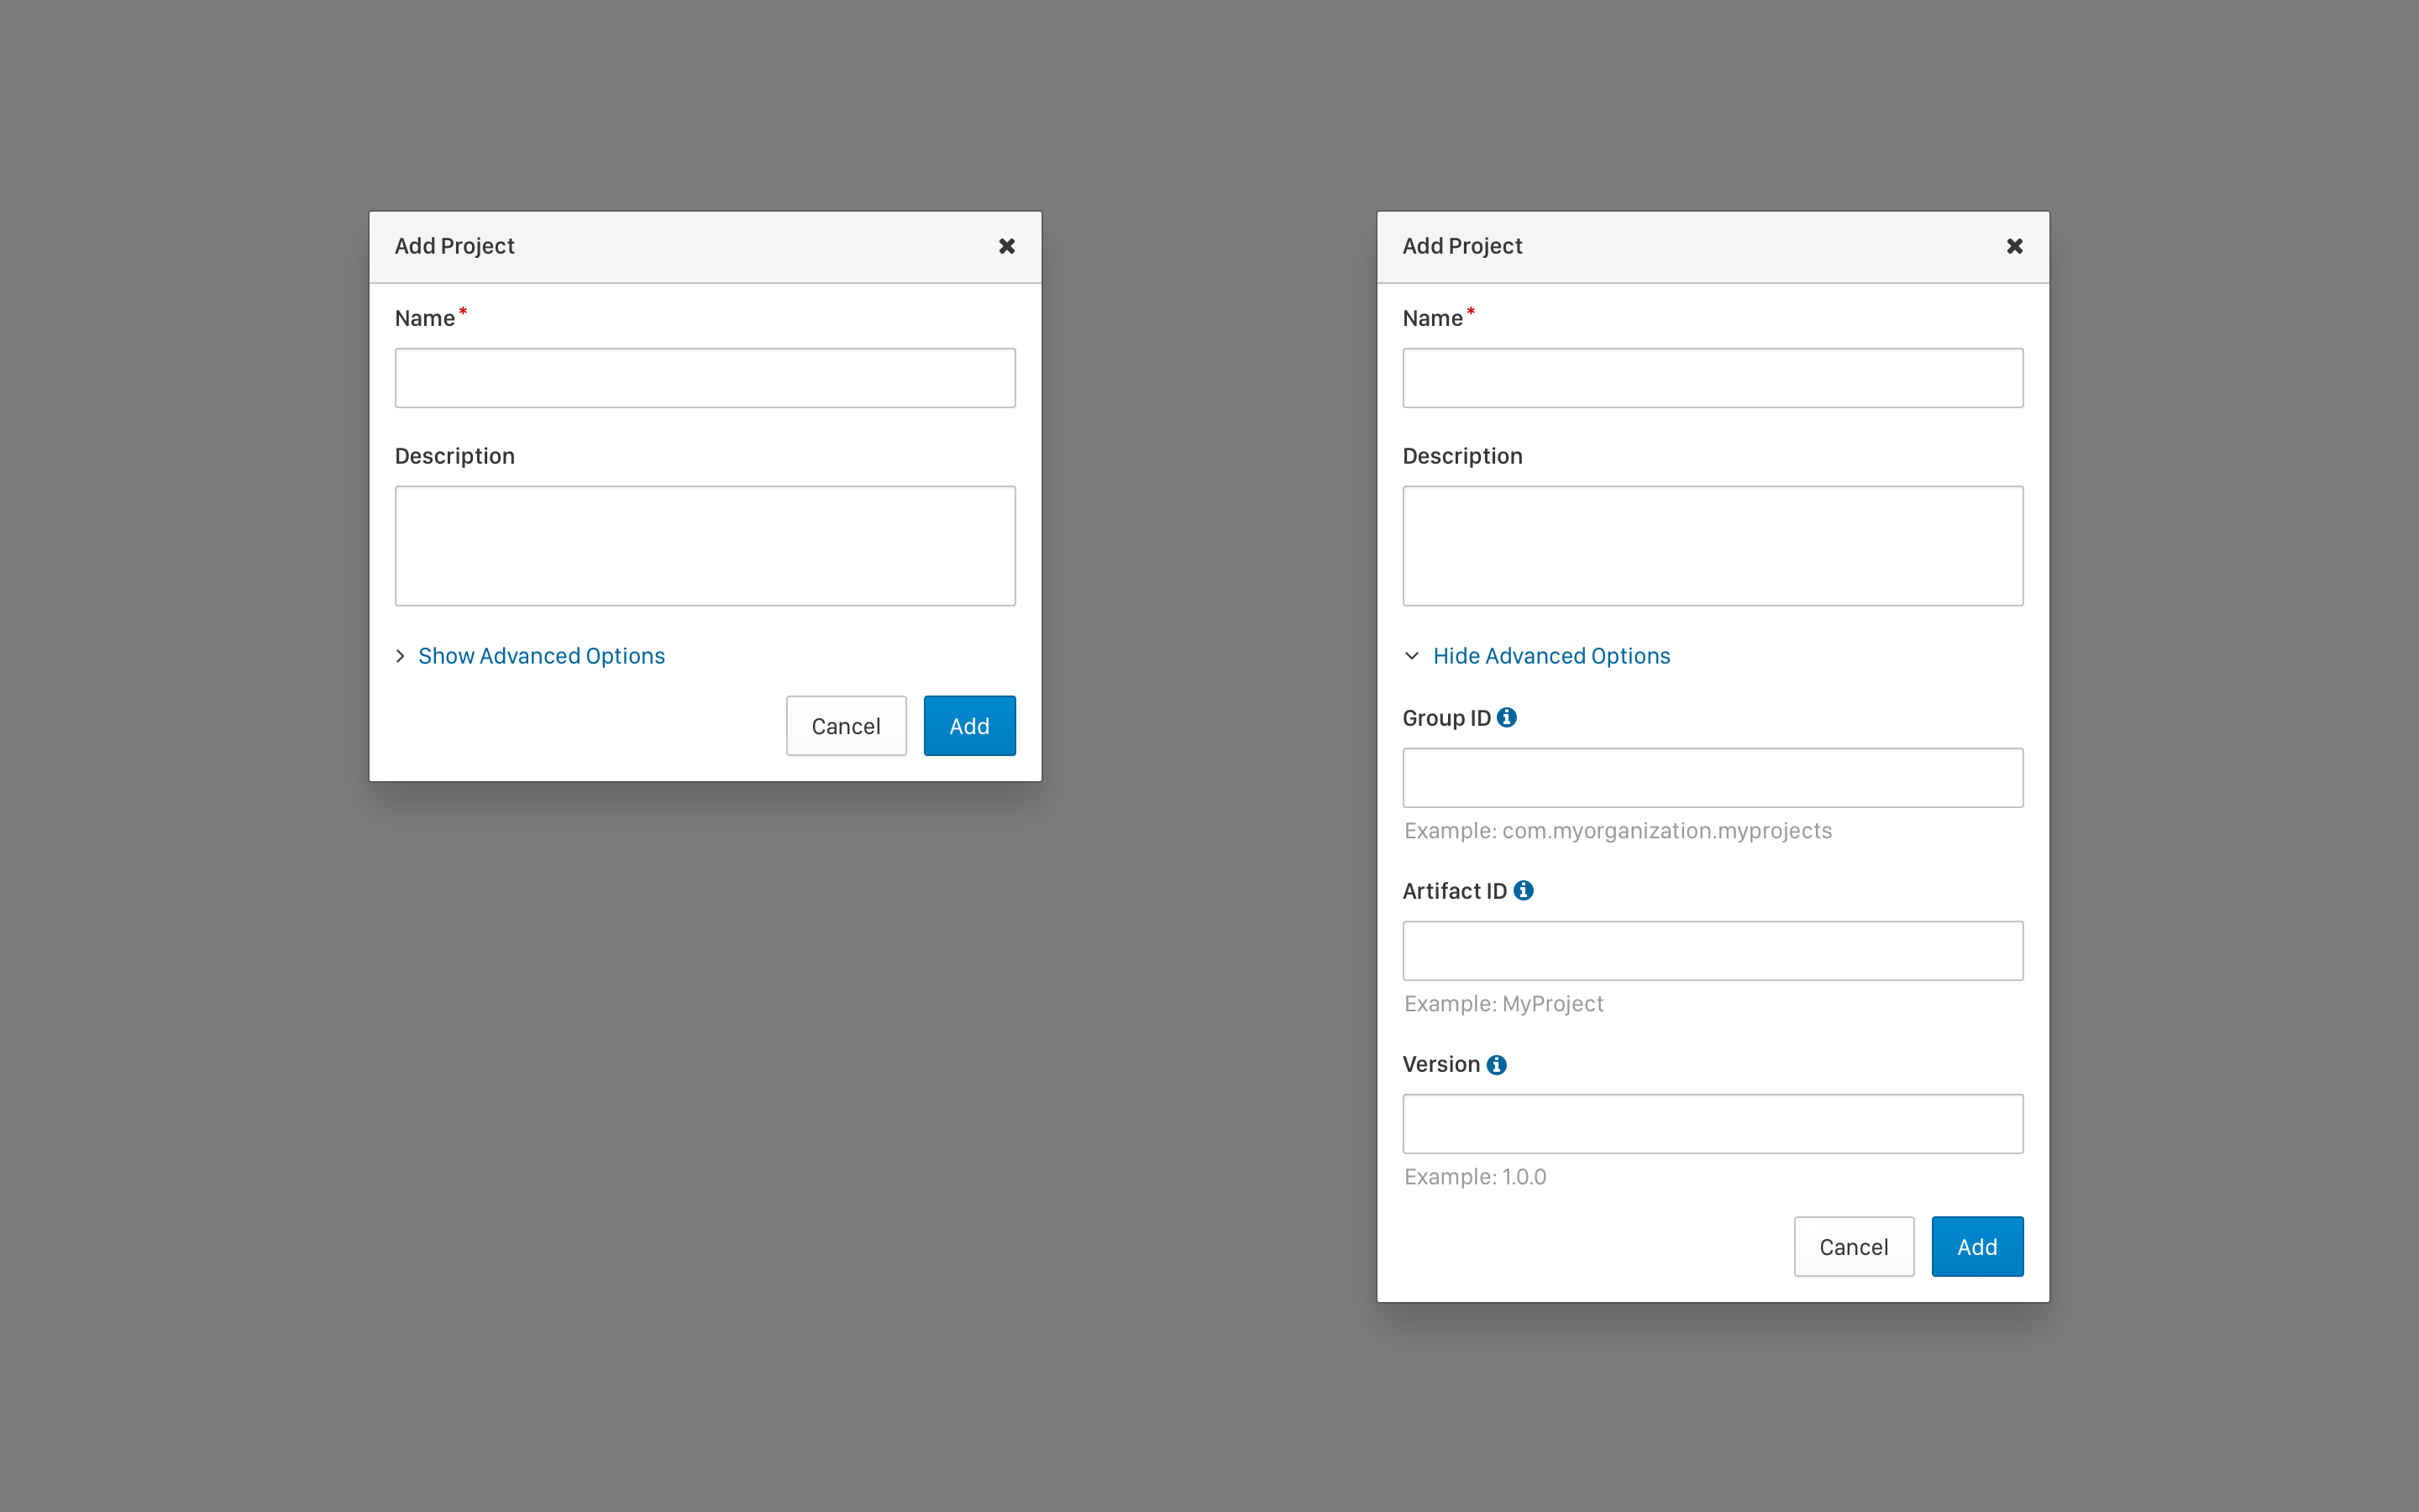Click the info icon next to Group ID
The height and width of the screenshot is (1512, 2419).
pyautogui.click(x=1506, y=717)
